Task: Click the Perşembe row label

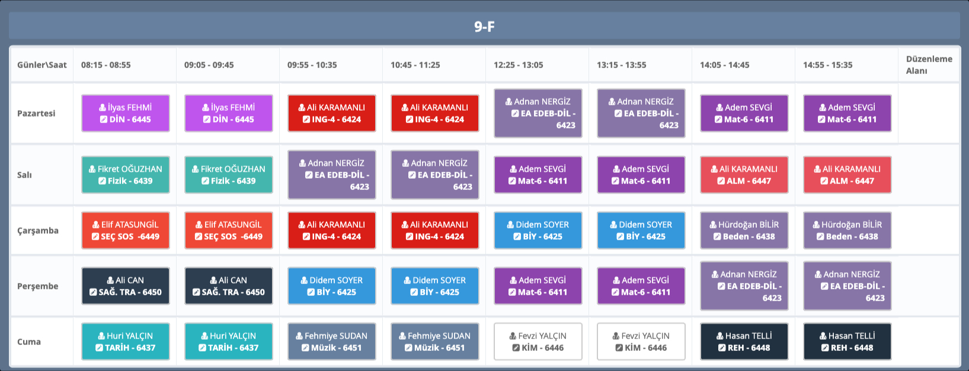Action: (38, 286)
